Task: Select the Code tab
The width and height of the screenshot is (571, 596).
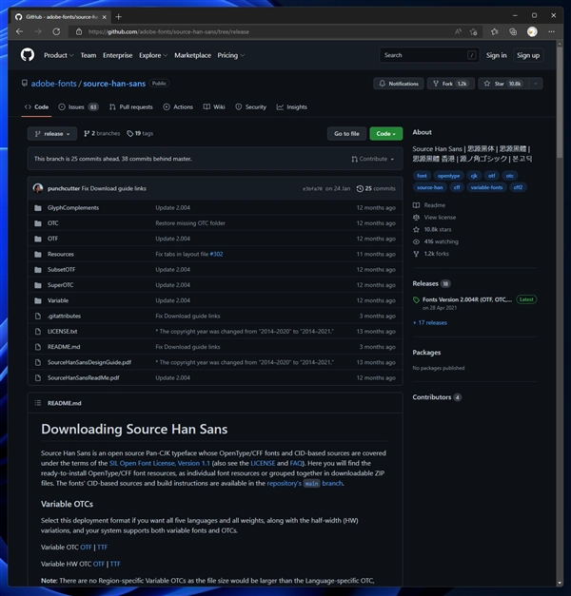Action: click(x=36, y=107)
